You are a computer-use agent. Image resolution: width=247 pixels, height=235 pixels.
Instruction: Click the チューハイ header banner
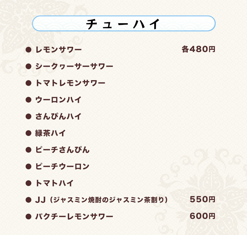123,24
